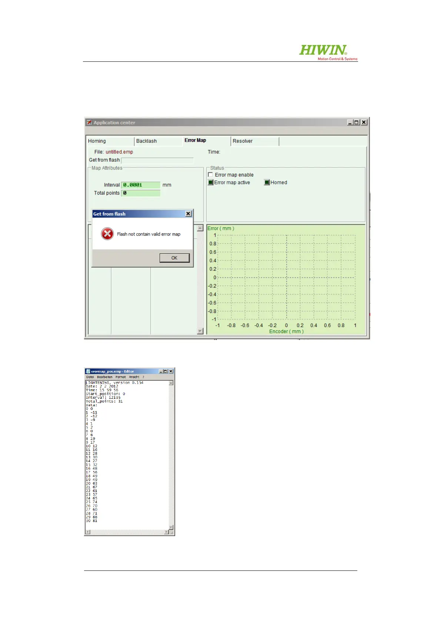
Task: Click the Total points field
Action: (x=141, y=193)
